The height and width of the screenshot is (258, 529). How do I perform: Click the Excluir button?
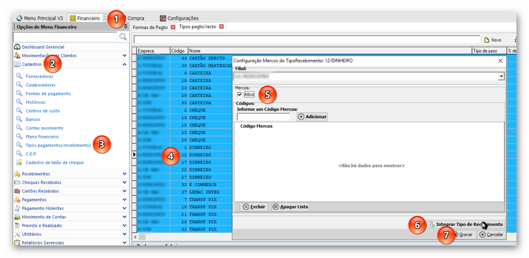254,207
